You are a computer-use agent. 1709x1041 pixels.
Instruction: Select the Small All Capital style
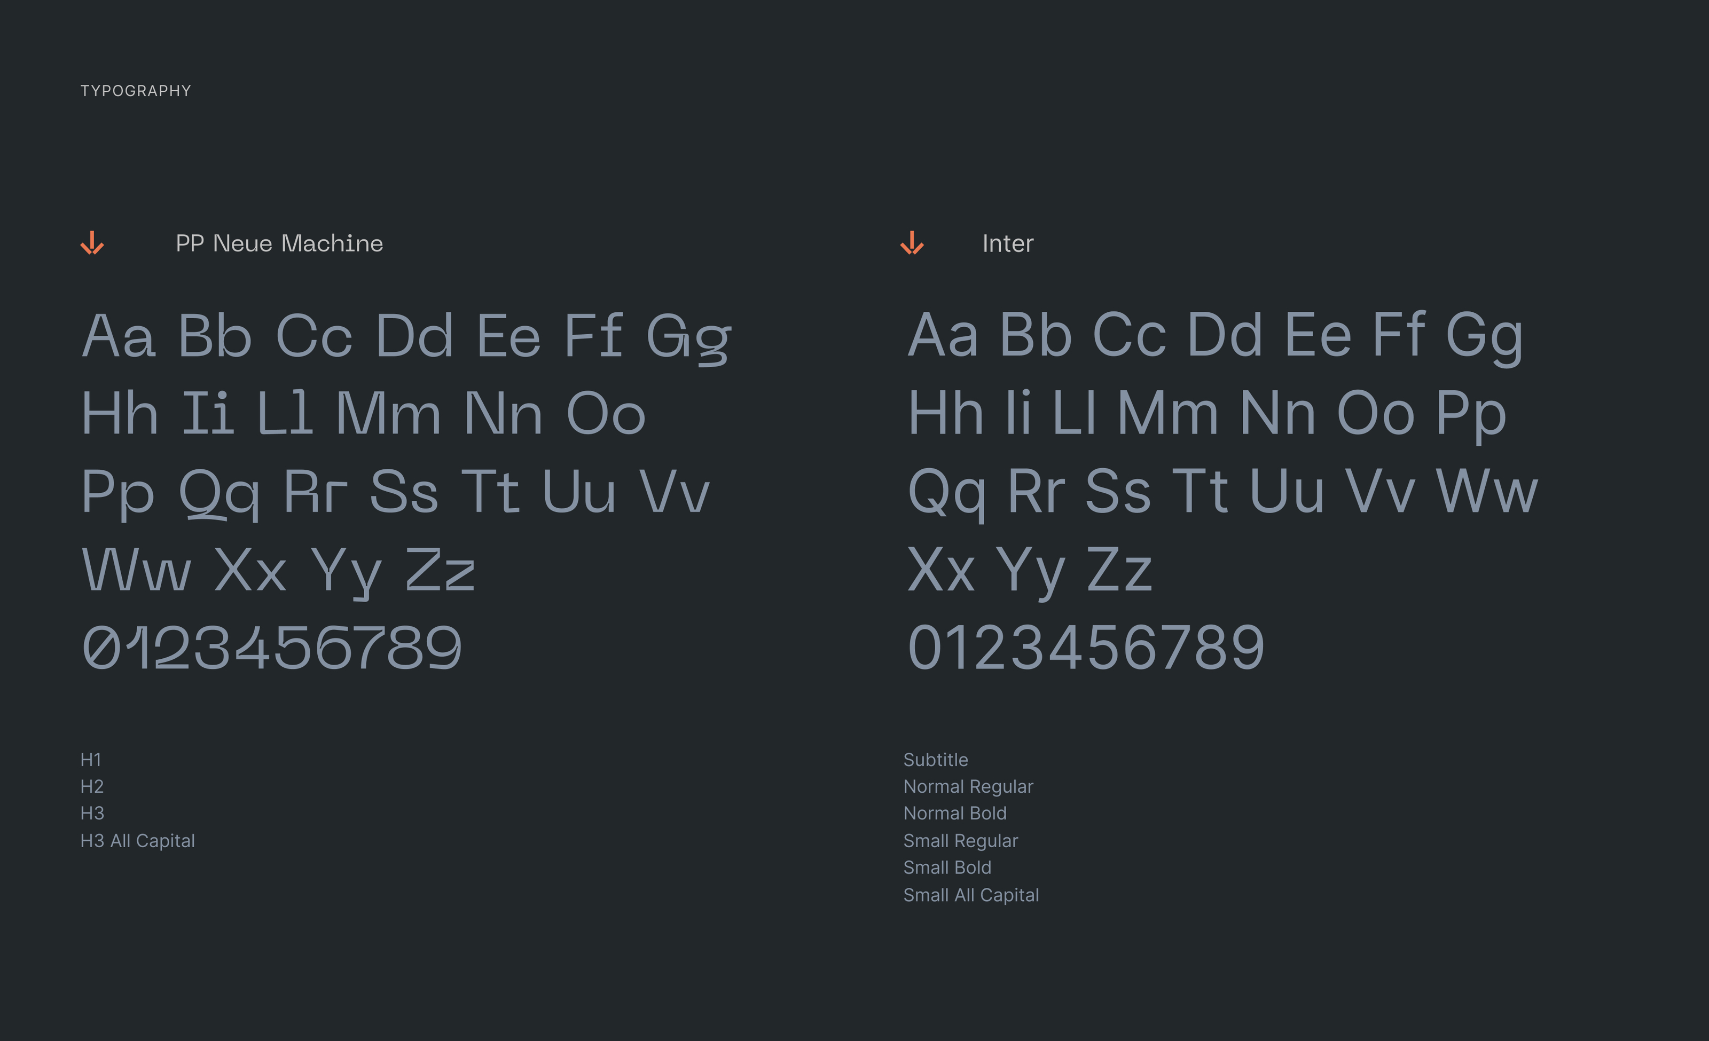(x=970, y=895)
